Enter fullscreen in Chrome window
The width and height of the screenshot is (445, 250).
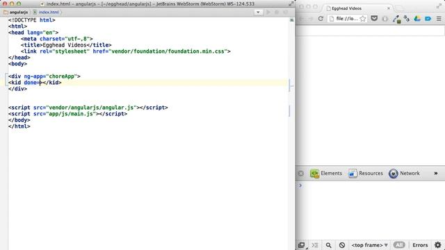click(439, 6)
